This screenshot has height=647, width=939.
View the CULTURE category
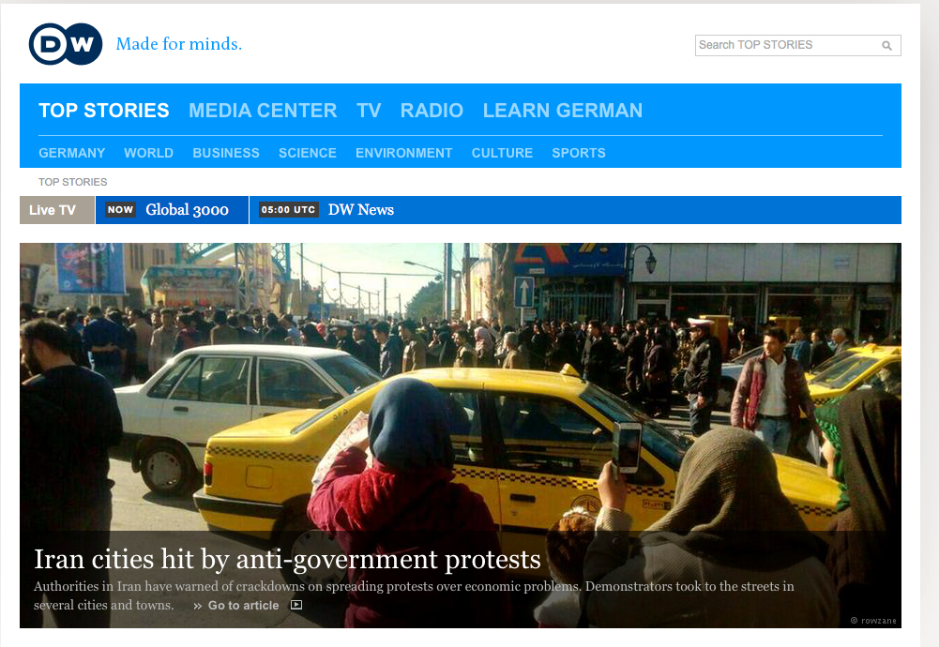click(502, 153)
